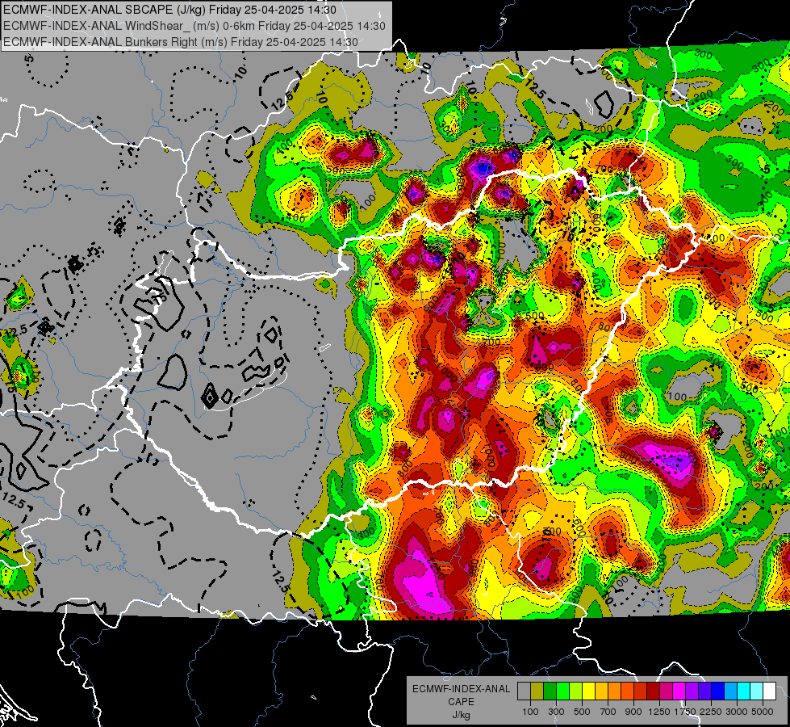
Task: Click the gray legend swatch below 100
Action: pos(524,691)
